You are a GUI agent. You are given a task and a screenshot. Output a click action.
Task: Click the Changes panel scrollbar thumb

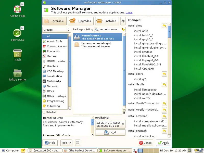[x=169, y=32]
